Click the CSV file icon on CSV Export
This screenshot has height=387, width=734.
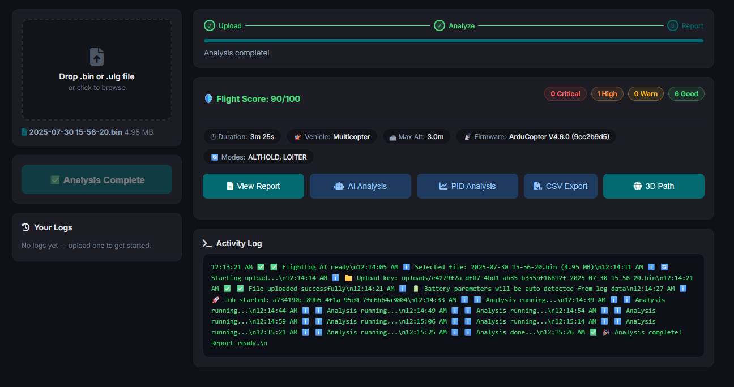click(537, 186)
